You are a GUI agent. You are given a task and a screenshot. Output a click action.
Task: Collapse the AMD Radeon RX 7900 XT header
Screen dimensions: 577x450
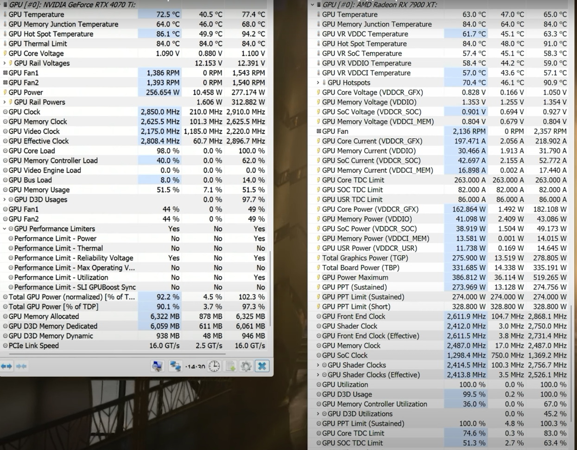[312, 5]
